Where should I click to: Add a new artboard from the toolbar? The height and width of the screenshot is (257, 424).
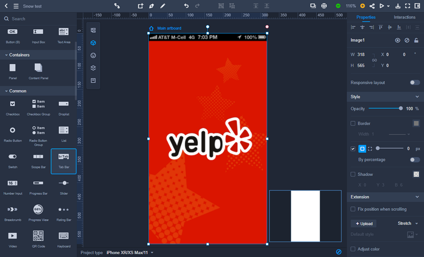coord(140,6)
